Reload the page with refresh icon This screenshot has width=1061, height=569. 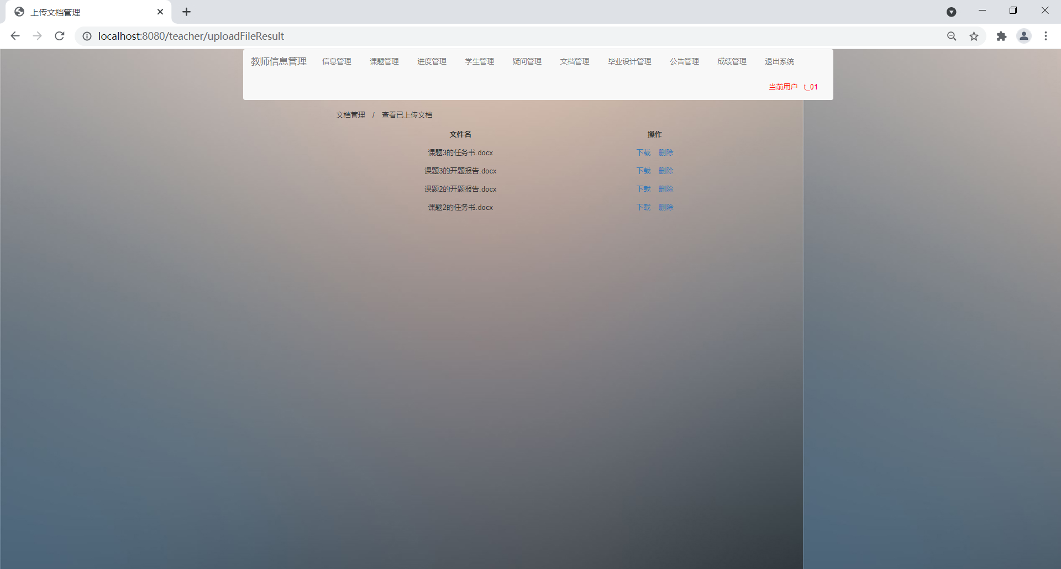click(x=60, y=36)
